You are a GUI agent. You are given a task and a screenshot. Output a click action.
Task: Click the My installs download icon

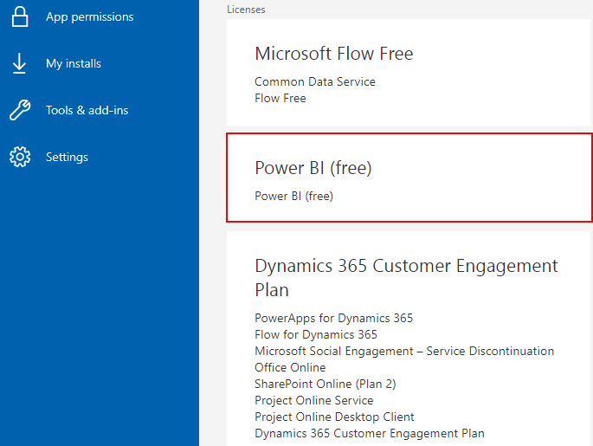[x=19, y=63]
